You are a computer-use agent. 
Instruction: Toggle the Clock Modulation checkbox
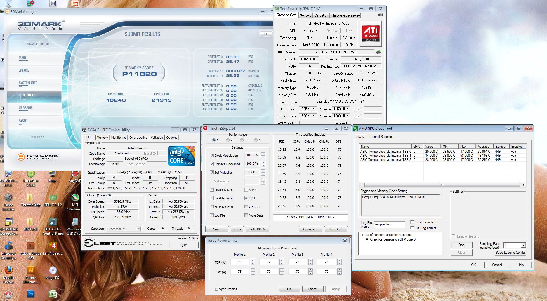click(x=212, y=156)
